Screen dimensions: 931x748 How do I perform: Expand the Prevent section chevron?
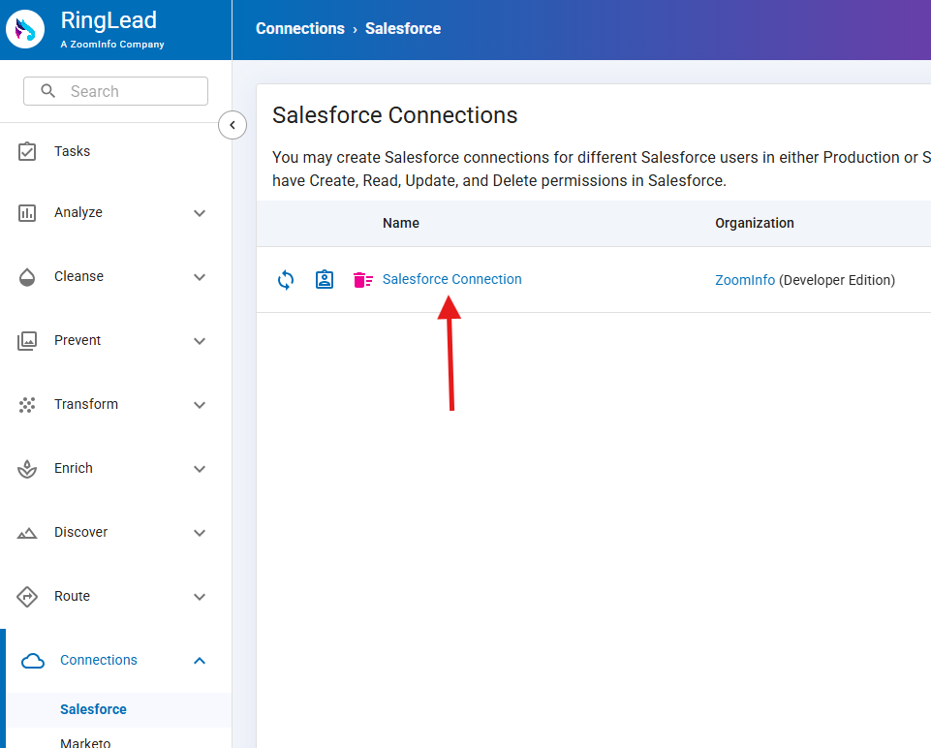pos(200,341)
